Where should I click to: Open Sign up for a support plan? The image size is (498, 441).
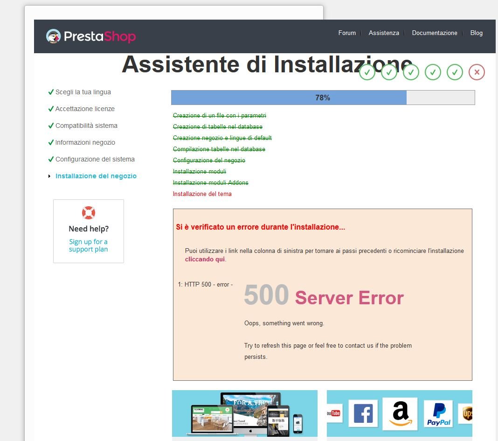pyautogui.click(x=88, y=245)
